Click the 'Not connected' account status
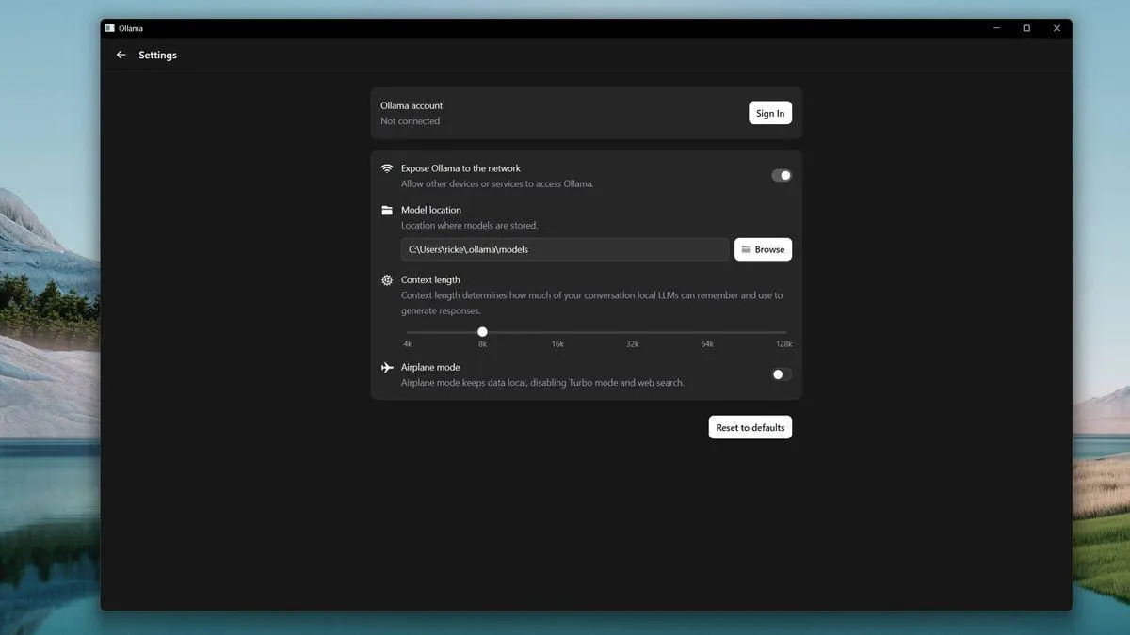 click(410, 121)
